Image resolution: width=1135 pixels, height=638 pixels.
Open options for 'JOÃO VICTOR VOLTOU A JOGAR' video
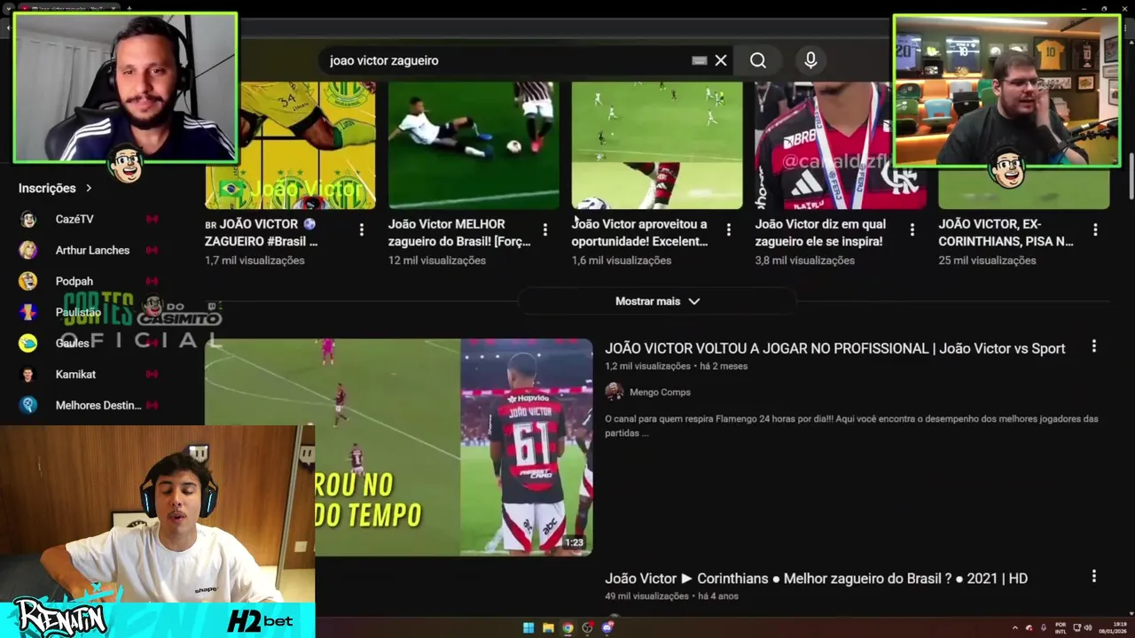(x=1094, y=346)
